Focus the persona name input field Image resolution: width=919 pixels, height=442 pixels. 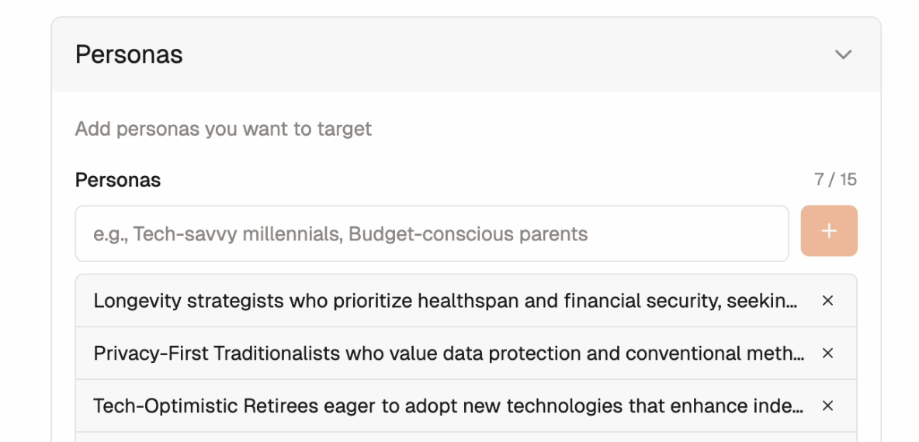point(432,233)
